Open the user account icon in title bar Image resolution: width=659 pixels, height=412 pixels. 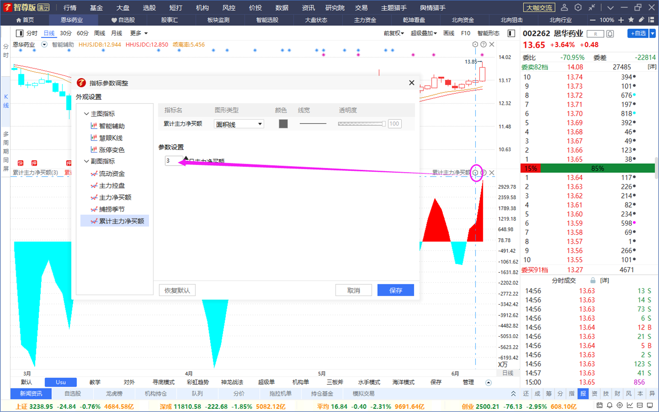point(564,7)
